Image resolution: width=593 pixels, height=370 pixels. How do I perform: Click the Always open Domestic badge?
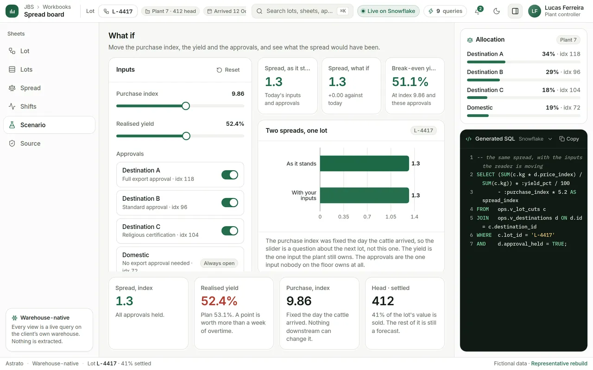[219, 263]
